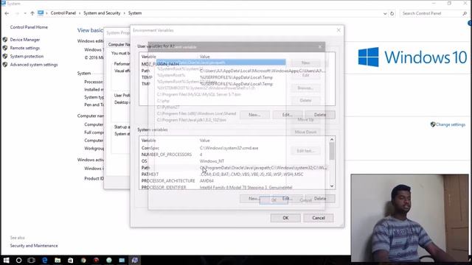Expand chevron after System and Security breadcrumb
The width and height of the screenshot is (472, 265).
[125, 13]
